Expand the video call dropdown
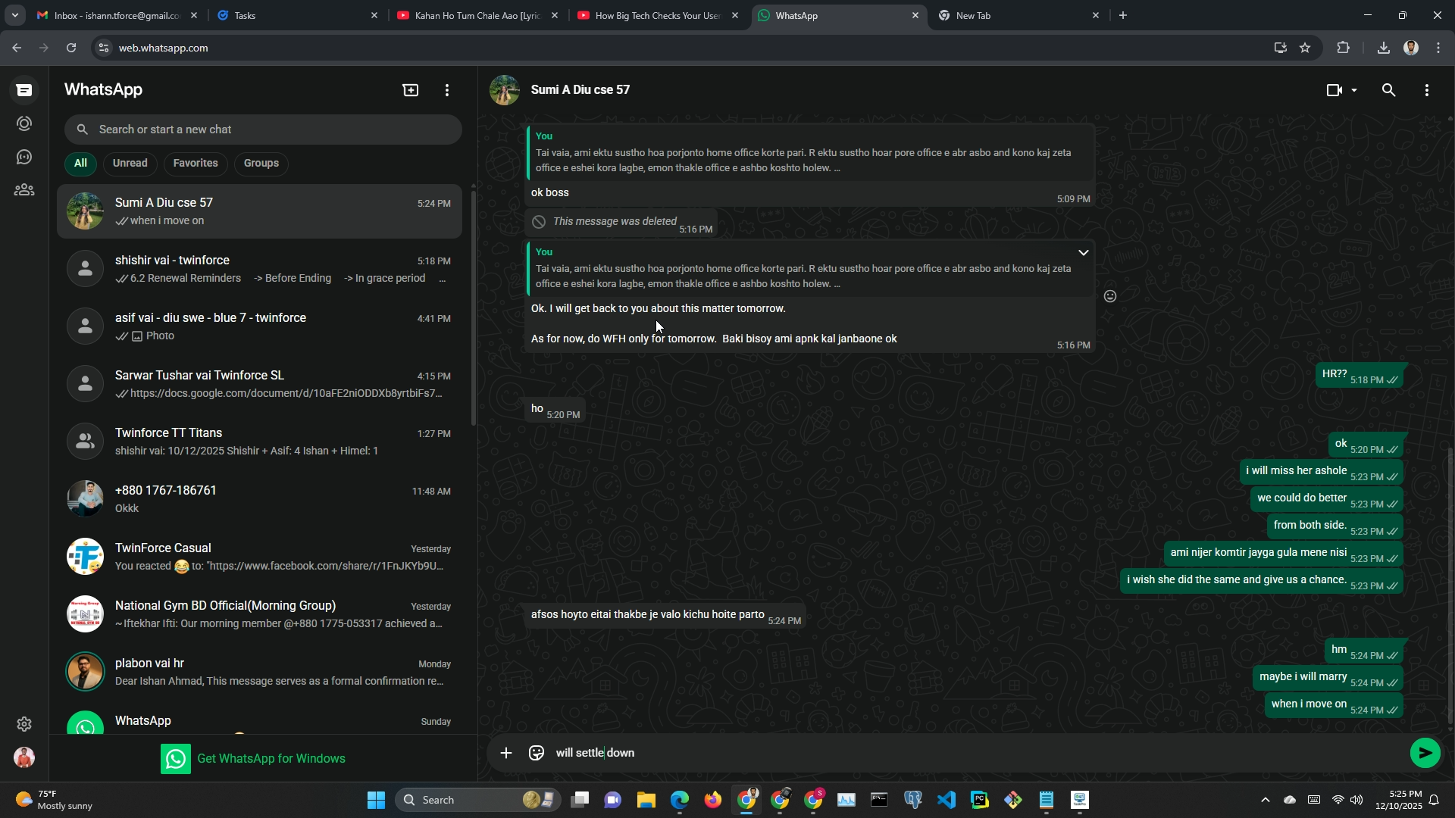Image resolution: width=1455 pixels, height=818 pixels. coord(1354,90)
